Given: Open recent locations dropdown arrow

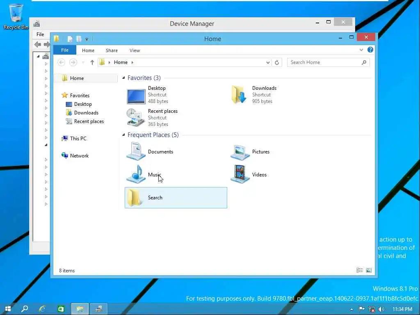Looking at the screenshot, I should [x=83, y=62].
